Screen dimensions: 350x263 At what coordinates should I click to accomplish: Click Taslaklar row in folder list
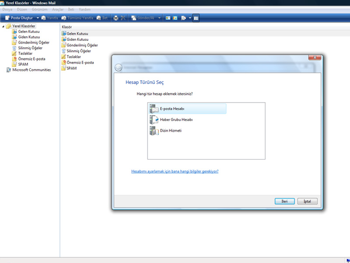coord(73,57)
